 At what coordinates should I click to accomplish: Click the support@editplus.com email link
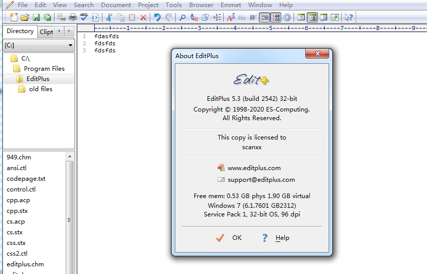coord(261,180)
